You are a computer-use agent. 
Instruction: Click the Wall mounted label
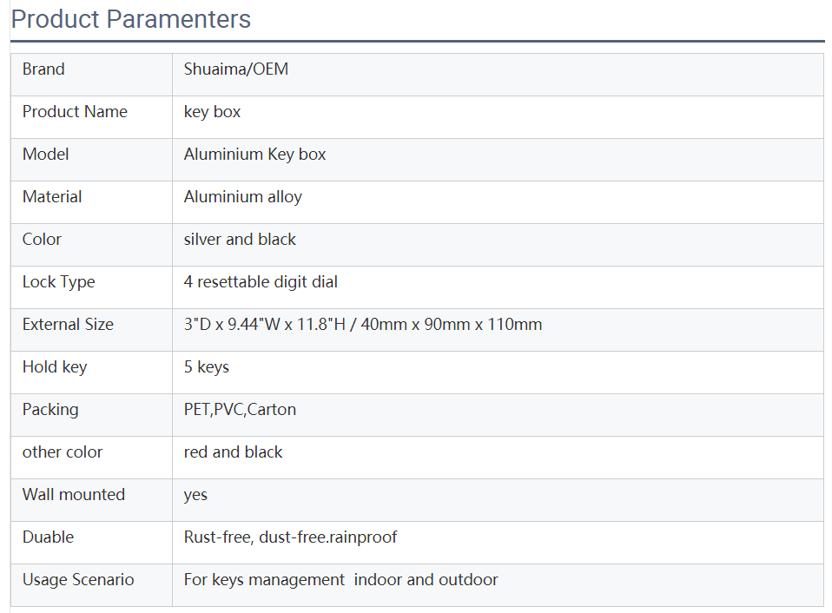[x=74, y=495]
